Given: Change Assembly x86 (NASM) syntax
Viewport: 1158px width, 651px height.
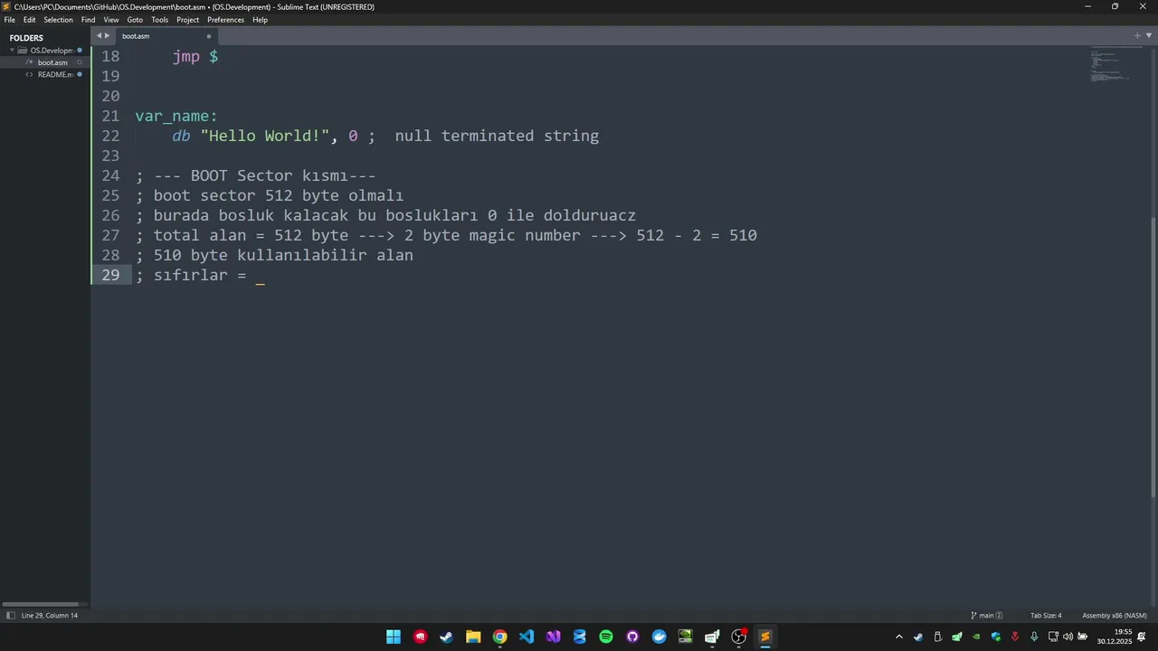Looking at the screenshot, I should point(1115,616).
